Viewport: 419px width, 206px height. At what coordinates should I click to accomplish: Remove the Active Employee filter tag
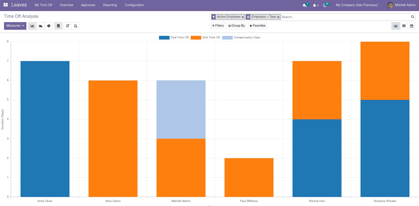(243, 17)
